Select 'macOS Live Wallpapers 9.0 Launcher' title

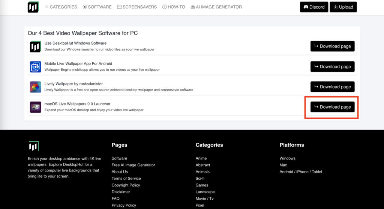[x=77, y=104]
